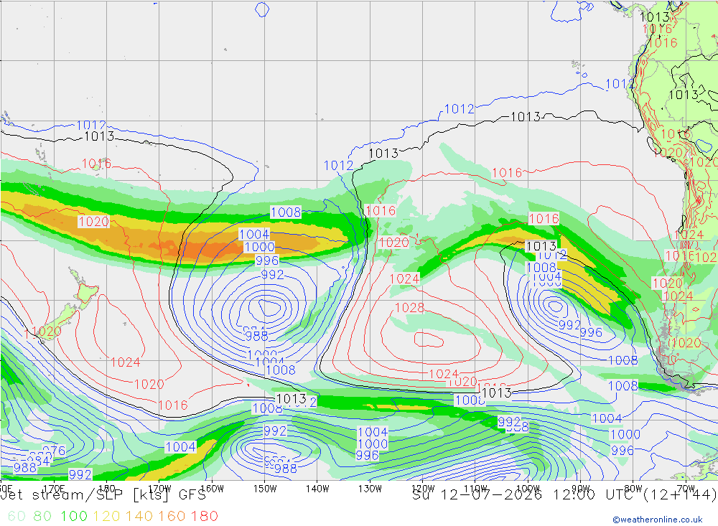Click the 140W longitude label
The height and width of the screenshot is (526, 718).
coord(317,489)
